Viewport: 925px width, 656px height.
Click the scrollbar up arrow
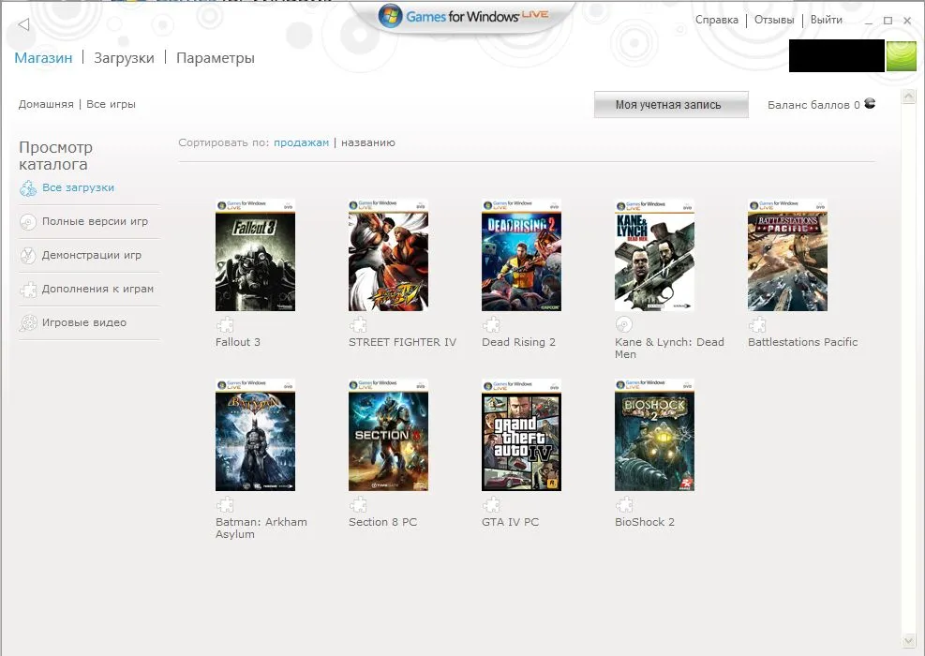908,97
